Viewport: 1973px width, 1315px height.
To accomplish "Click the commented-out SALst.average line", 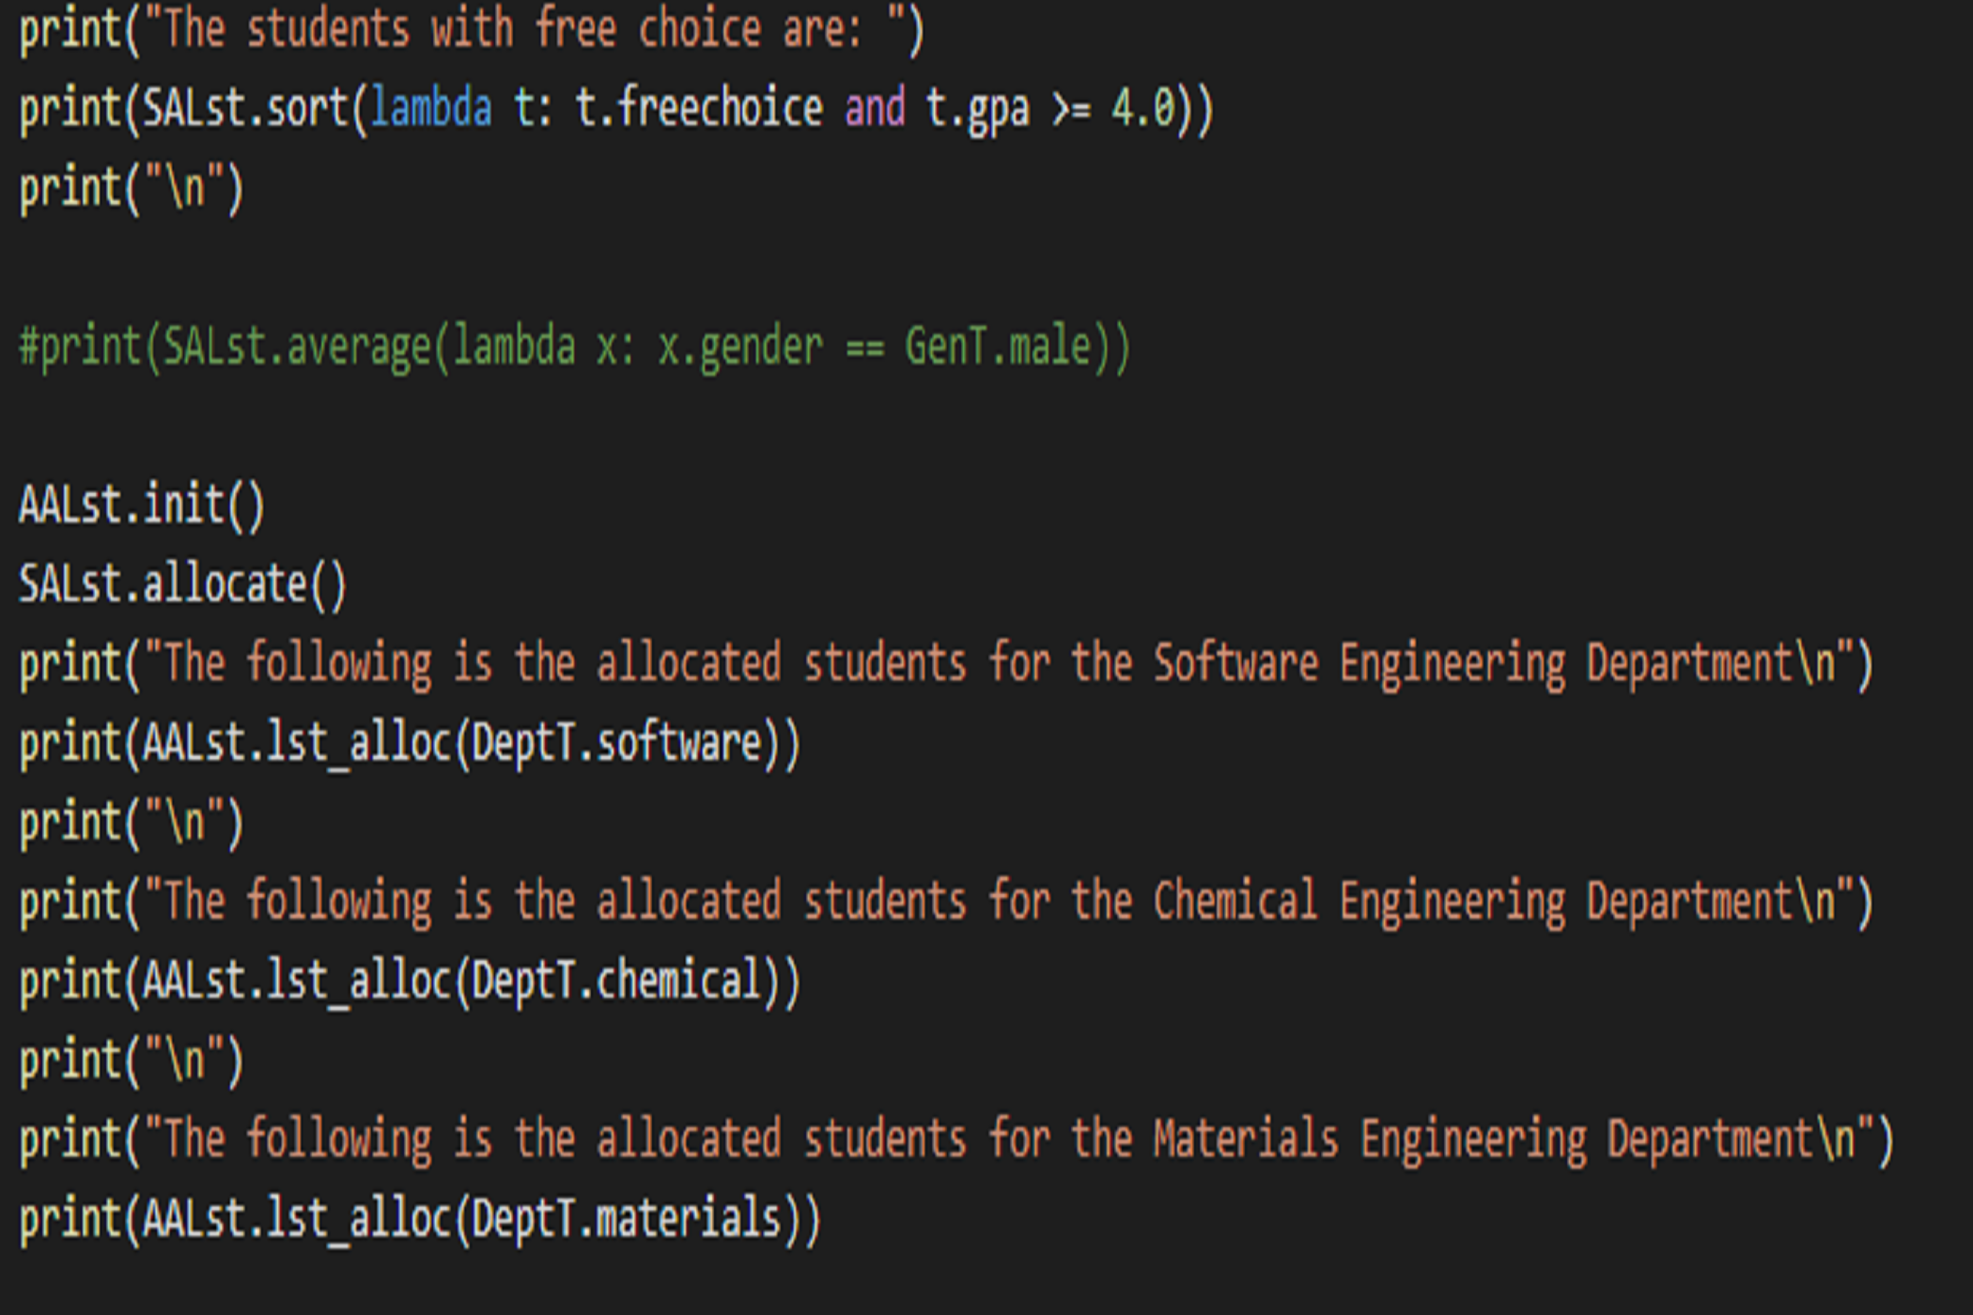I will (x=574, y=348).
